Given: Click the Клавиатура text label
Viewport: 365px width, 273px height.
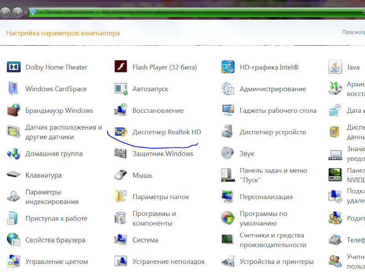Looking at the screenshot, I should coord(43,175).
